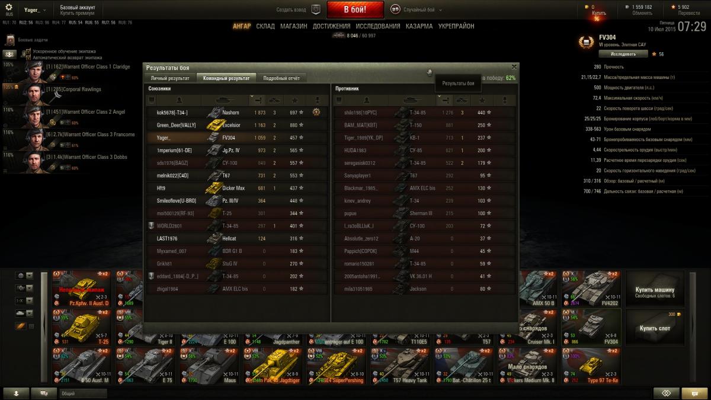Sort enemy team by experience star header
The height and width of the screenshot is (400, 711).
click(x=482, y=100)
